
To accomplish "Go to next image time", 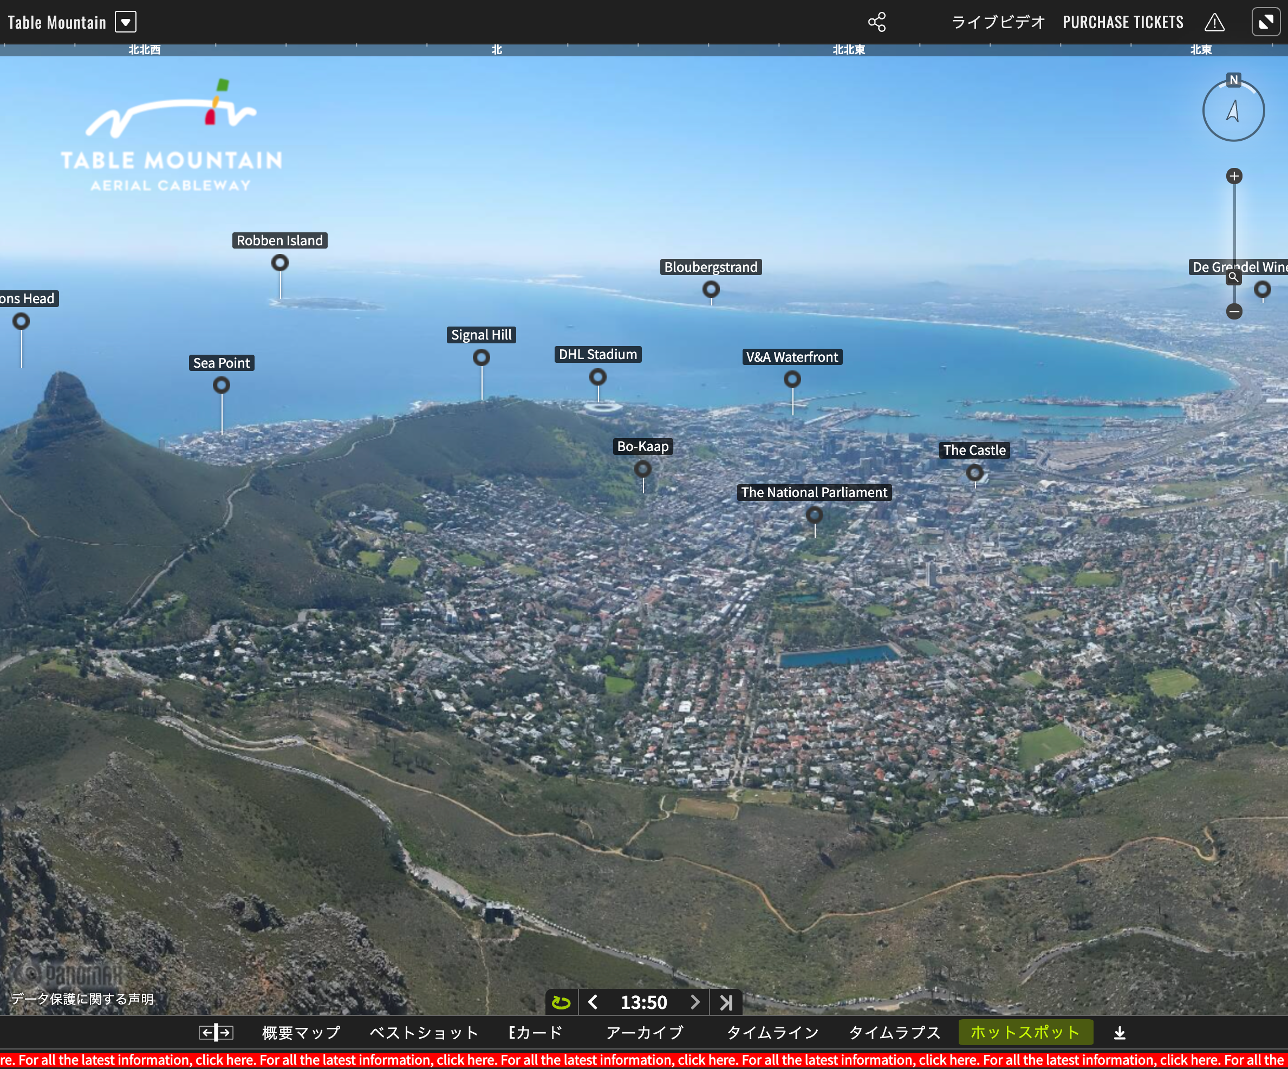I will click(x=694, y=1002).
